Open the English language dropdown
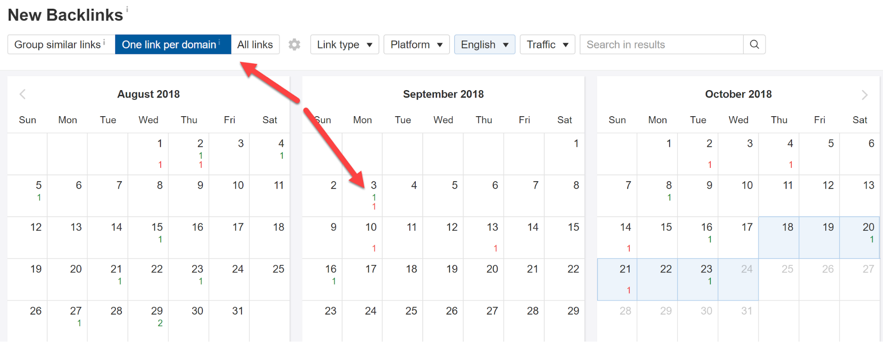This screenshot has width=883, height=342. click(485, 45)
